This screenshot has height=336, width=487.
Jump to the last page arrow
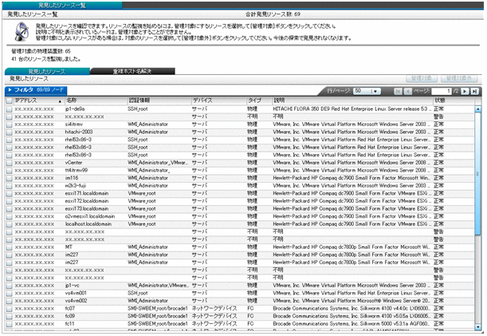click(x=476, y=92)
